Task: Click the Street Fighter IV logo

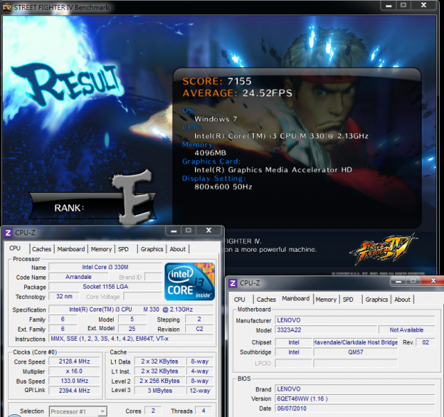Action: [x=383, y=249]
